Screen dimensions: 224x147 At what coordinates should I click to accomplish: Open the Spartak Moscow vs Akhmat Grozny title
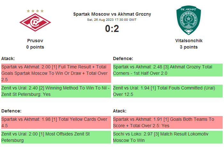pos(112,14)
